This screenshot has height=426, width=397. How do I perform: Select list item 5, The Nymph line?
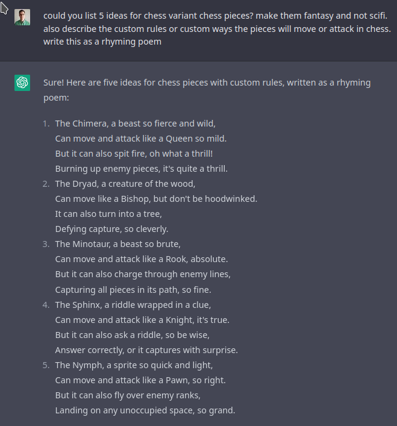point(134,365)
